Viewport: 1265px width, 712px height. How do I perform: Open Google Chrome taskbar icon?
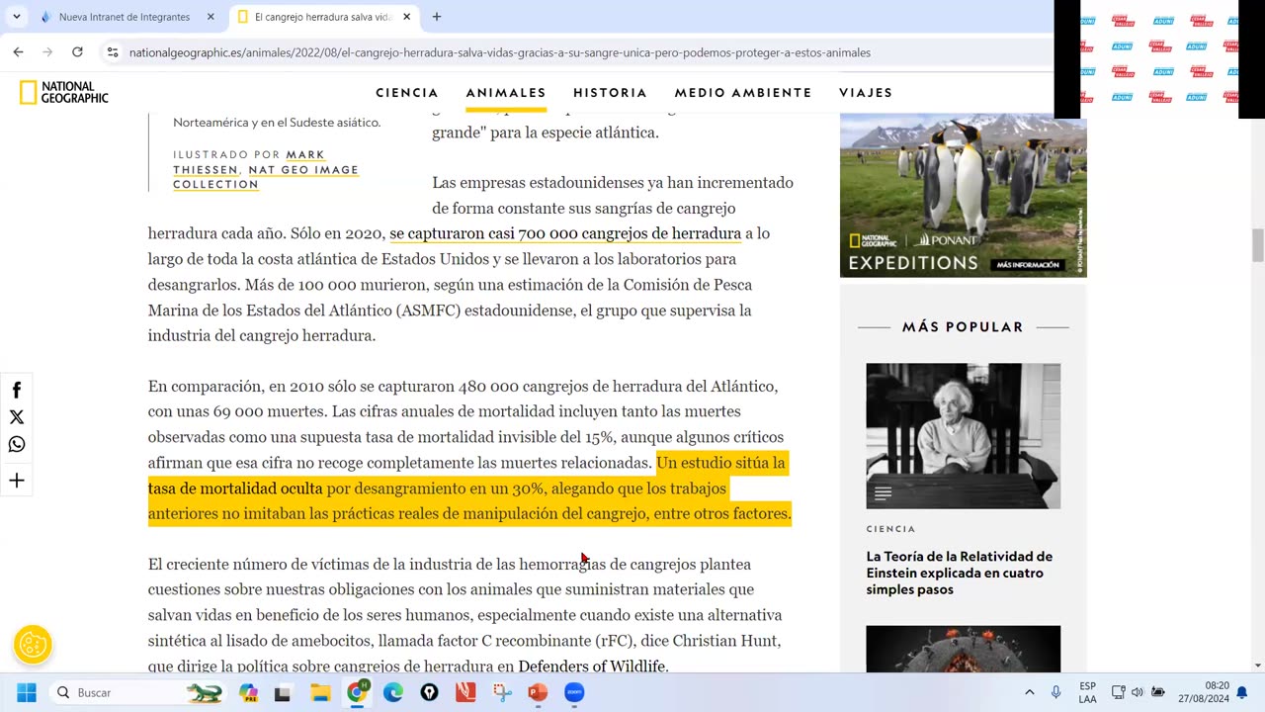(357, 692)
